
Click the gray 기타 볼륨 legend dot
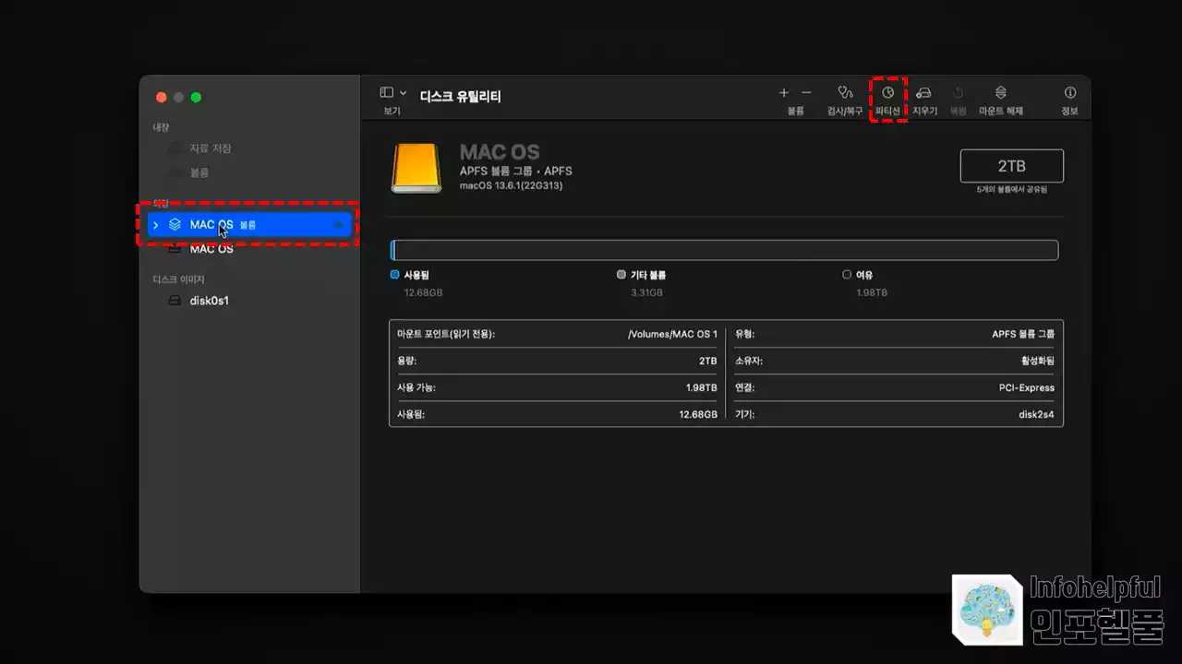[621, 275]
